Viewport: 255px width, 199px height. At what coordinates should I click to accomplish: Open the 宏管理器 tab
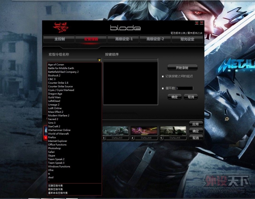pyautogui.click(x=91, y=39)
